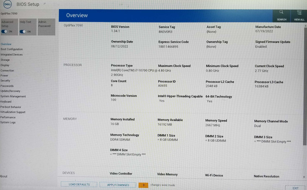Toggle the Advanced Setup switch

pos(4,31)
